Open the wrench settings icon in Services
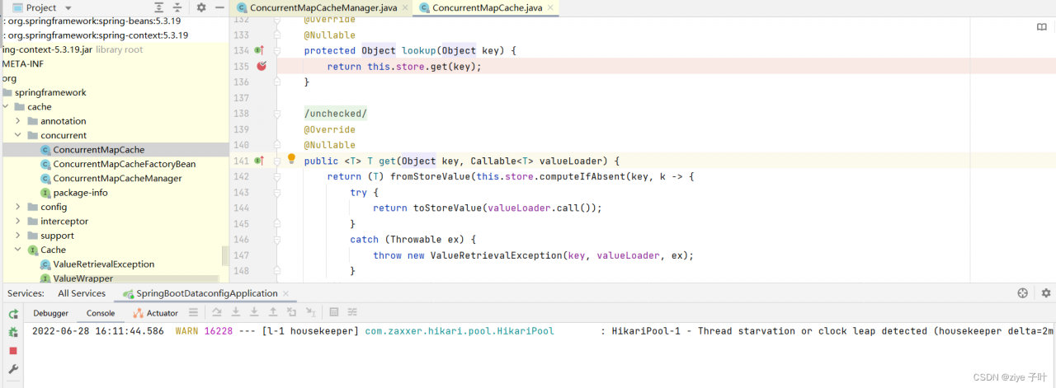Image resolution: width=1056 pixels, height=388 pixels. pyautogui.click(x=13, y=369)
